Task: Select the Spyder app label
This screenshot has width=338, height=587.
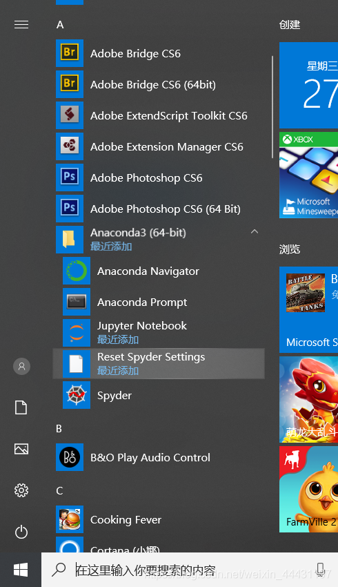Action: point(115,396)
